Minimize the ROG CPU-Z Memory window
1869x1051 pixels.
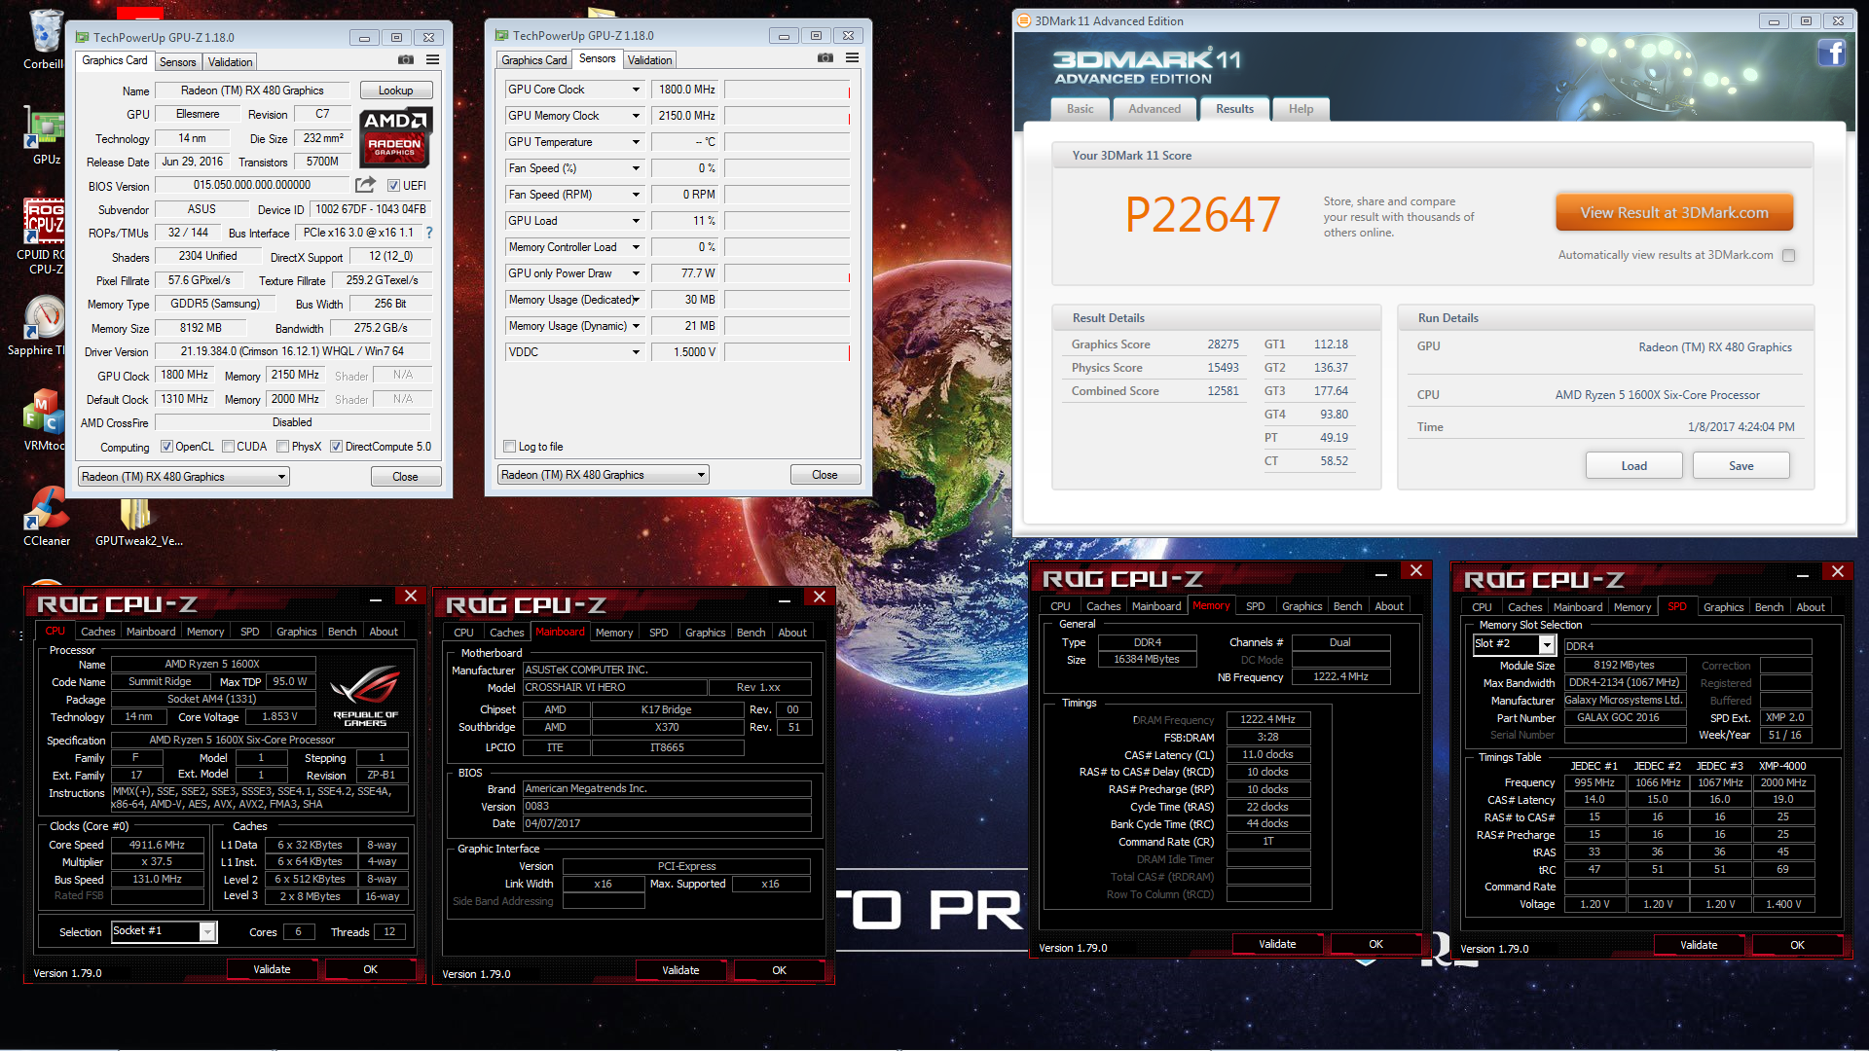pyautogui.click(x=1380, y=573)
